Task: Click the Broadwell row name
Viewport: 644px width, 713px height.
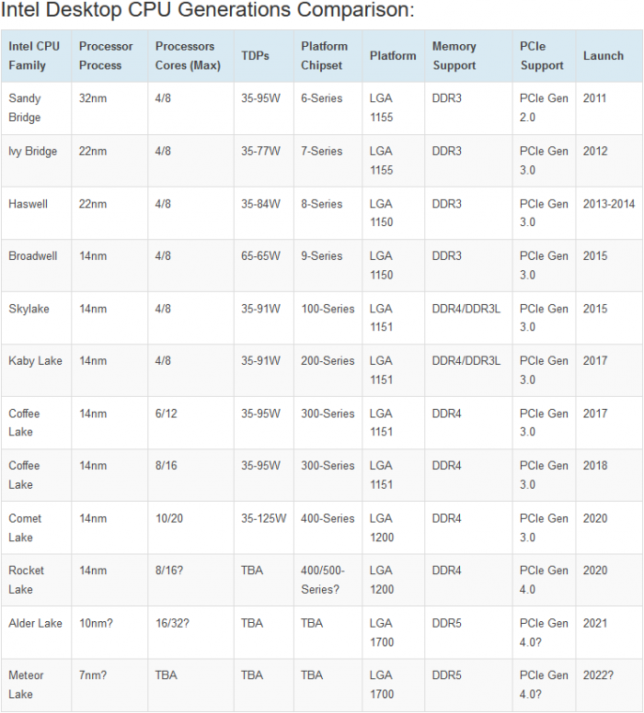Action: (32, 256)
